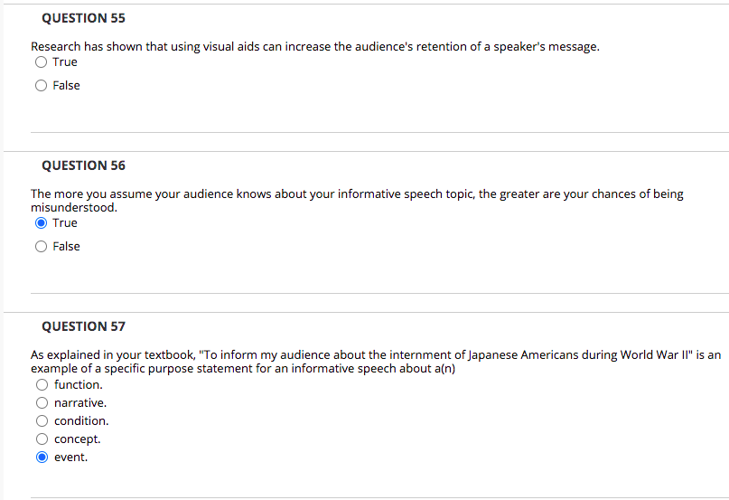This screenshot has height=500, width=729.
Task: Click the visual aids retention question text
Action: [x=314, y=46]
